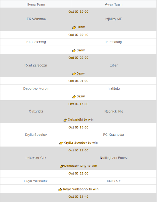Click the hand icon before Krylia Sovetov to win
Viewport: 157px width, 202px height.
click(x=61, y=143)
